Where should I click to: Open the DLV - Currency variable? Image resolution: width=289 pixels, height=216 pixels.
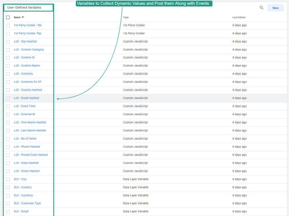[x=23, y=195]
